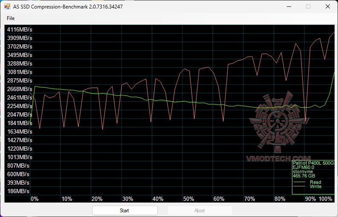Image resolution: width=338 pixels, height=217 pixels.
Task: Click the EJFM60.0 firmware text
Action: [x=303, y=167]
